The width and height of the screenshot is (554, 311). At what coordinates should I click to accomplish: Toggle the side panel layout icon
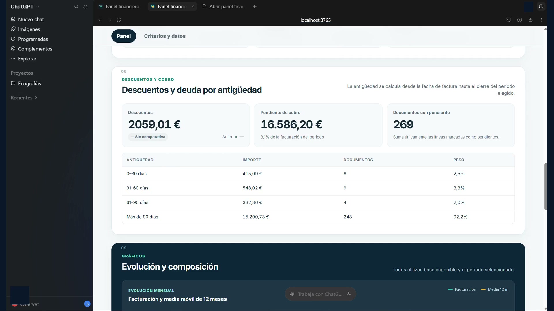(541, 6)
